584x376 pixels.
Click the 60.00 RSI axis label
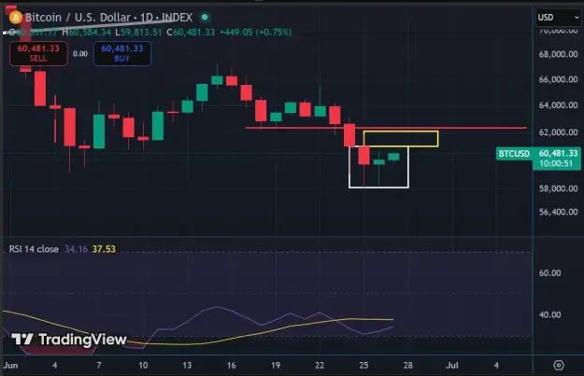pos(549,273)
